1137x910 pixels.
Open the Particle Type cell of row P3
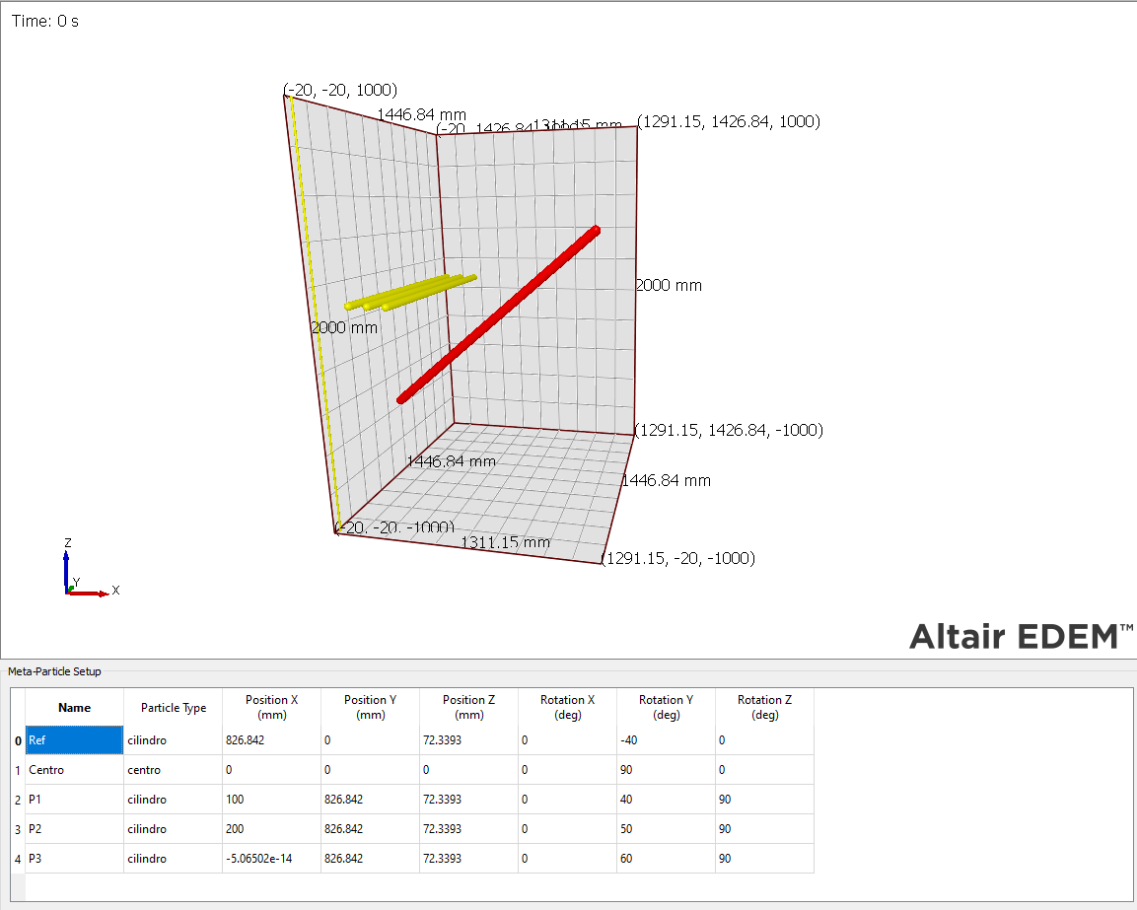tap(174, 859)
